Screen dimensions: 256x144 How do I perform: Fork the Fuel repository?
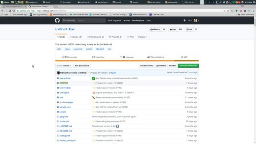(x=189, y=29)
